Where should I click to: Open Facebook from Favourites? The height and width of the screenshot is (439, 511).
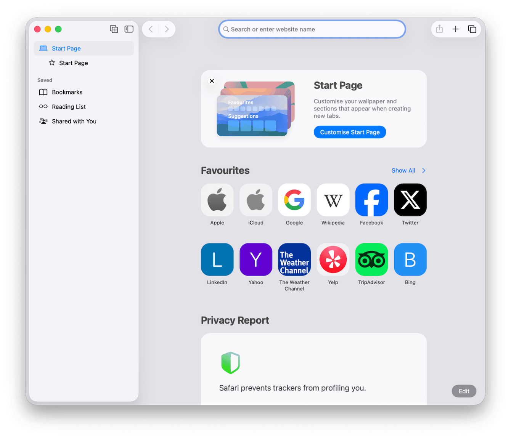[x=371, y=200]
